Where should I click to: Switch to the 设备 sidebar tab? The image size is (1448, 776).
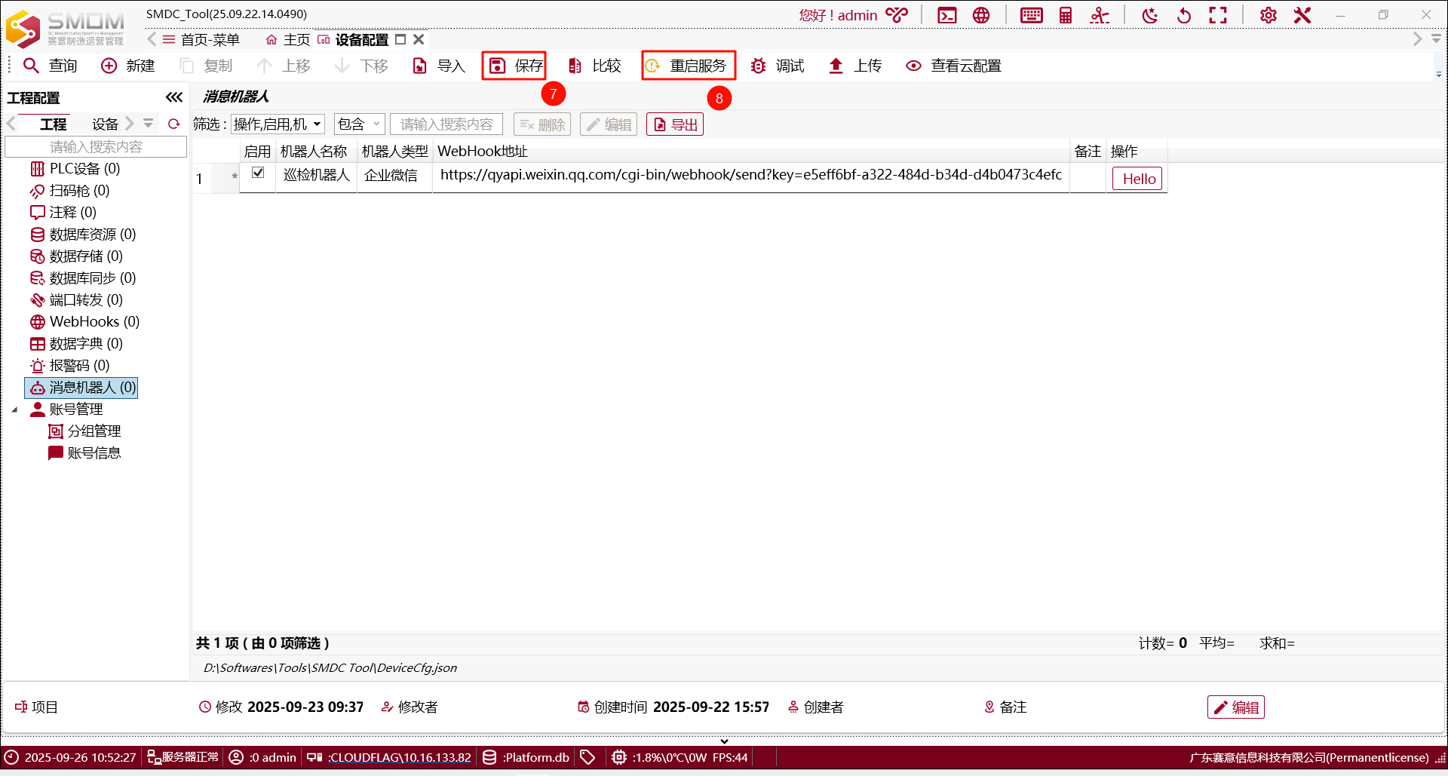point(105,124)
